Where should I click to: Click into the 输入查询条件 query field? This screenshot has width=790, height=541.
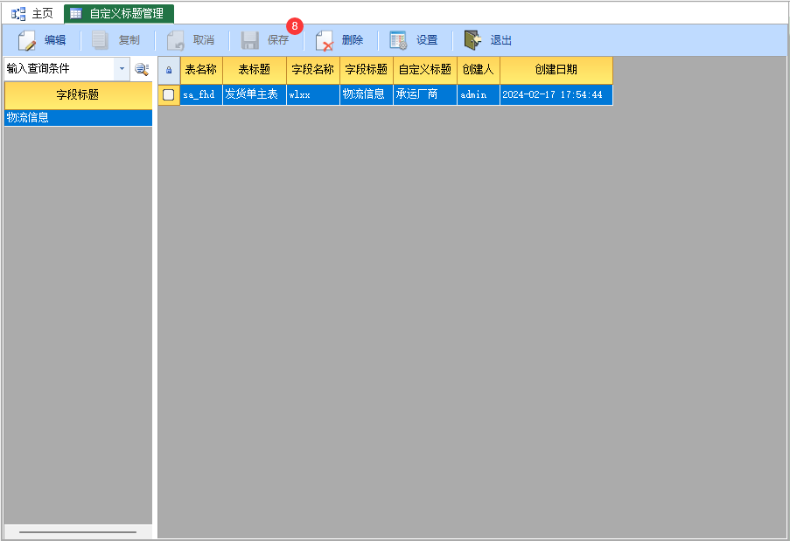coord(59,68)
